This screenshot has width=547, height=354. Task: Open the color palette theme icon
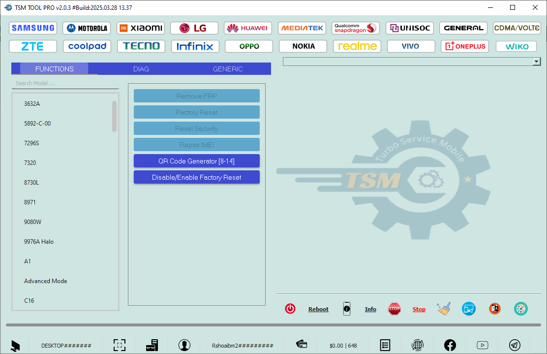[x=520, y=309]
